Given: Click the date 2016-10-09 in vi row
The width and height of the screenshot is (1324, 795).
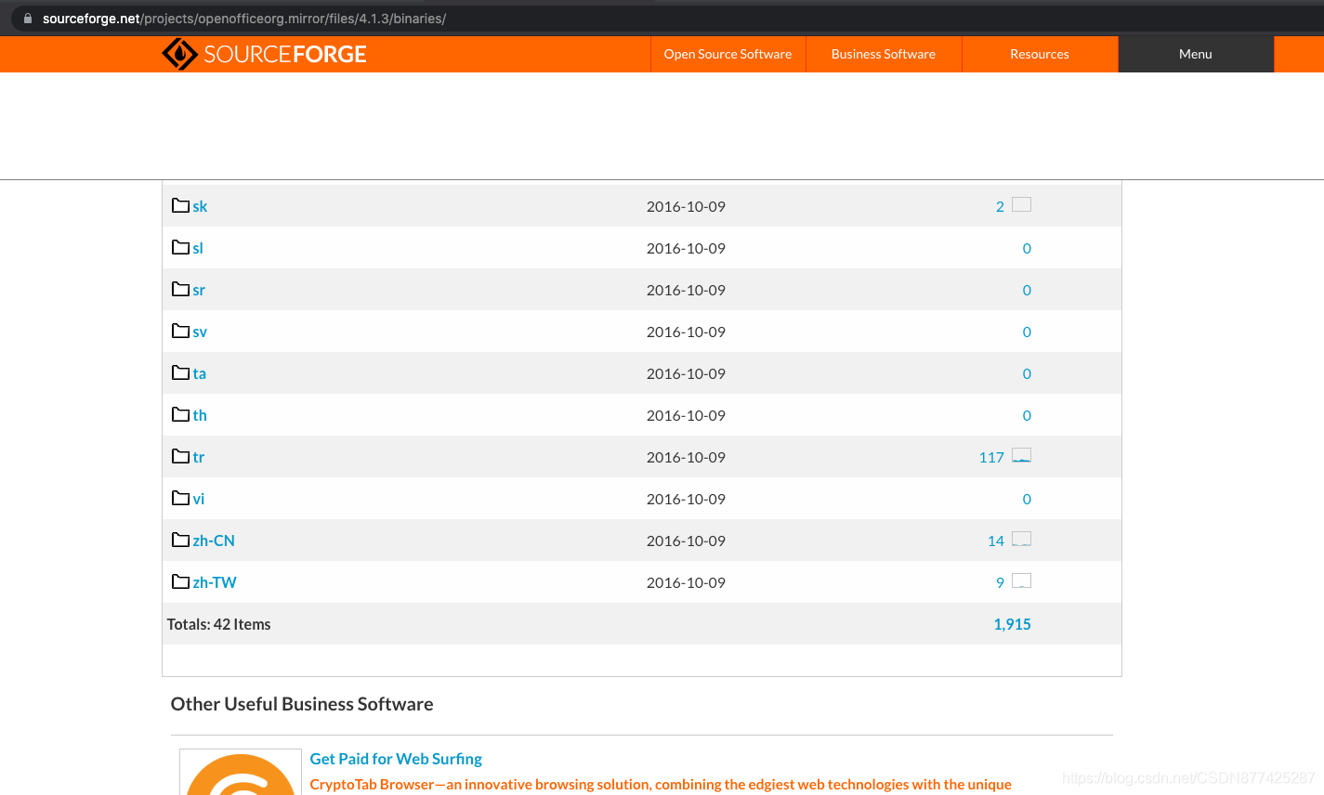Looking at the screenshot, I should tap(686, 499).
